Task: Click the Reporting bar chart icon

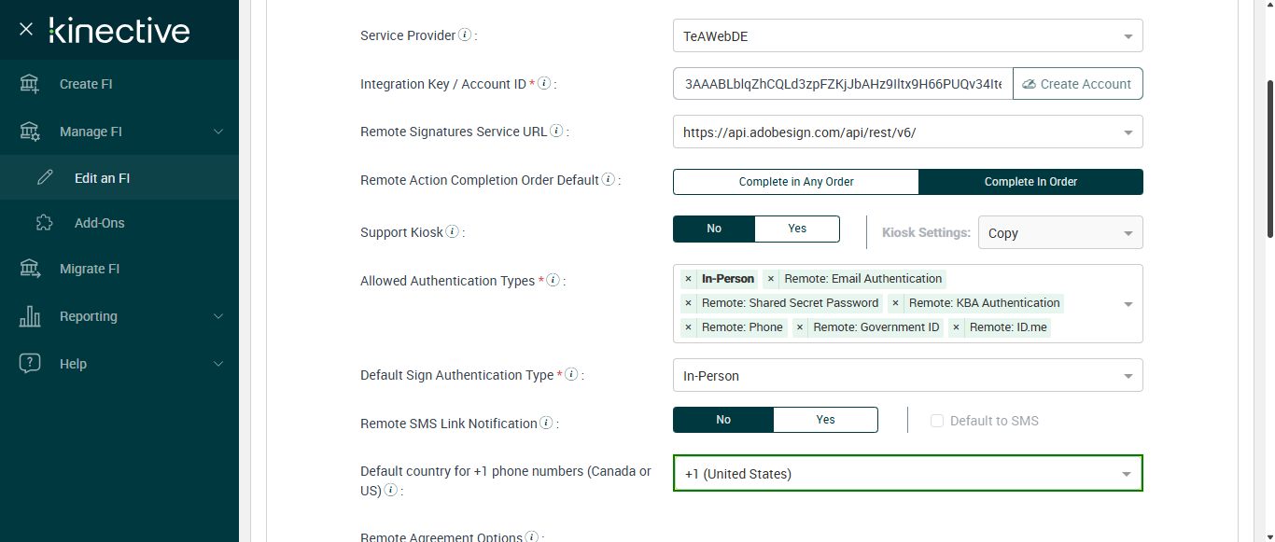Action: [x=30, y=316]
